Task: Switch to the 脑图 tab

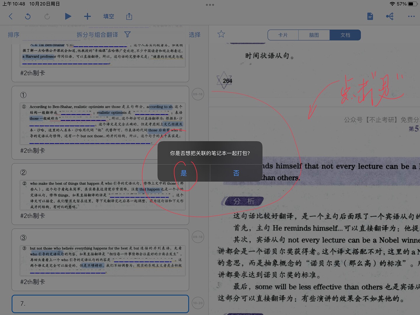Action: click(x=314, y=35)
